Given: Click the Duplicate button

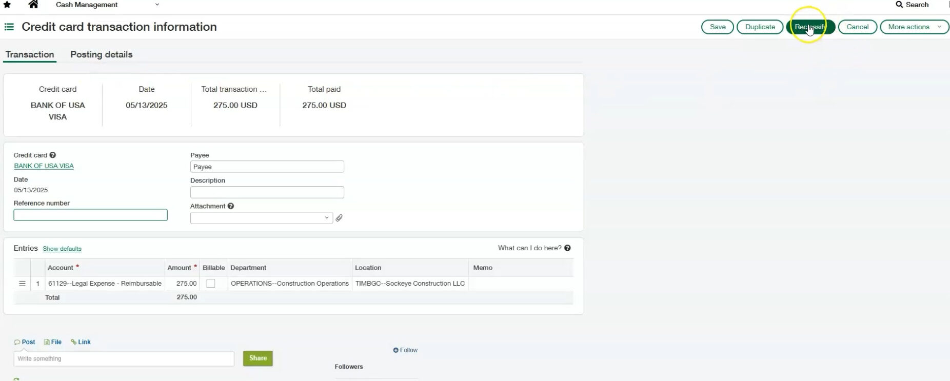Looking at the screenshot, I should pyautogui.click(x=760, y=27).
